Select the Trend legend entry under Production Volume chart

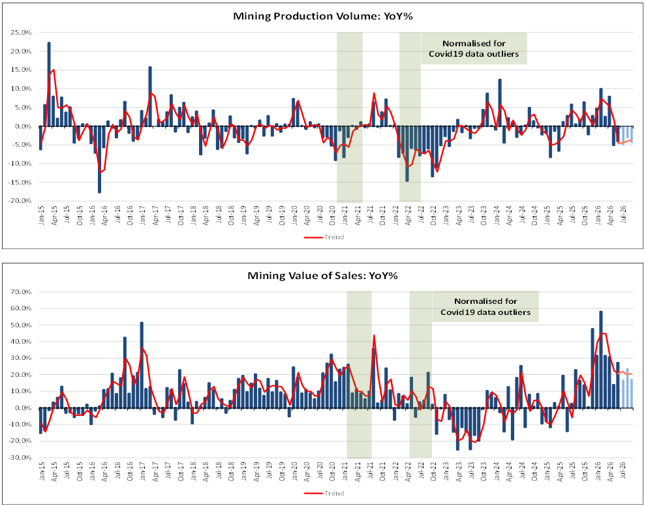(x=324, y=237)
